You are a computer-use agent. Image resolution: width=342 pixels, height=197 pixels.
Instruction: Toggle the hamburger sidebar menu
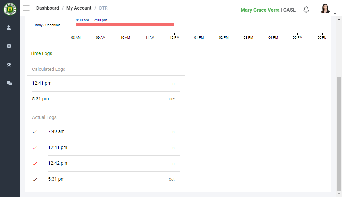point(26,8)
